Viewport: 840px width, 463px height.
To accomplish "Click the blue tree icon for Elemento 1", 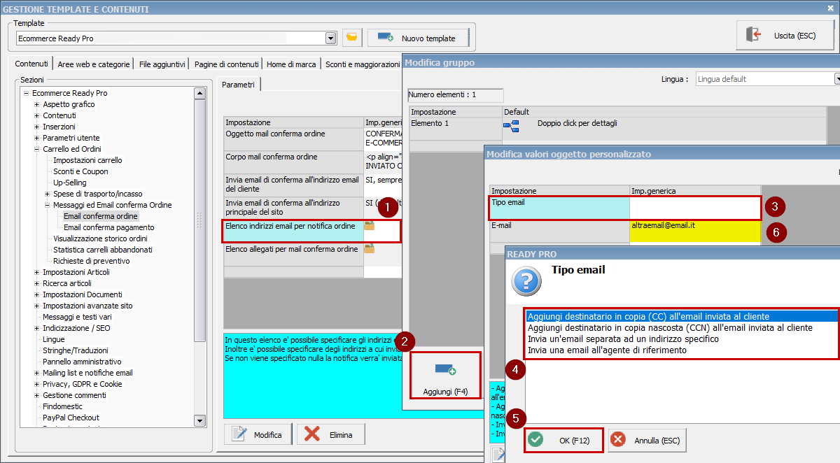I will [x=511, y=125].
